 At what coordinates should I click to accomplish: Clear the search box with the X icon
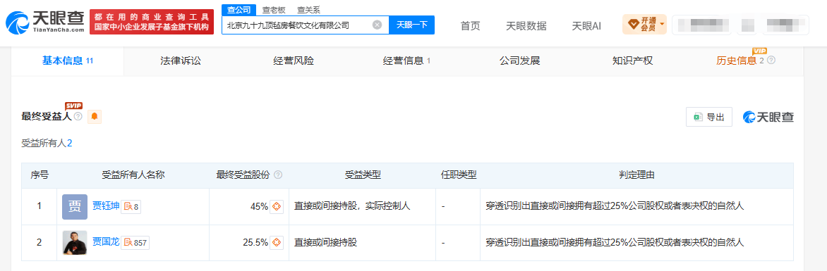tap(377, 25)
